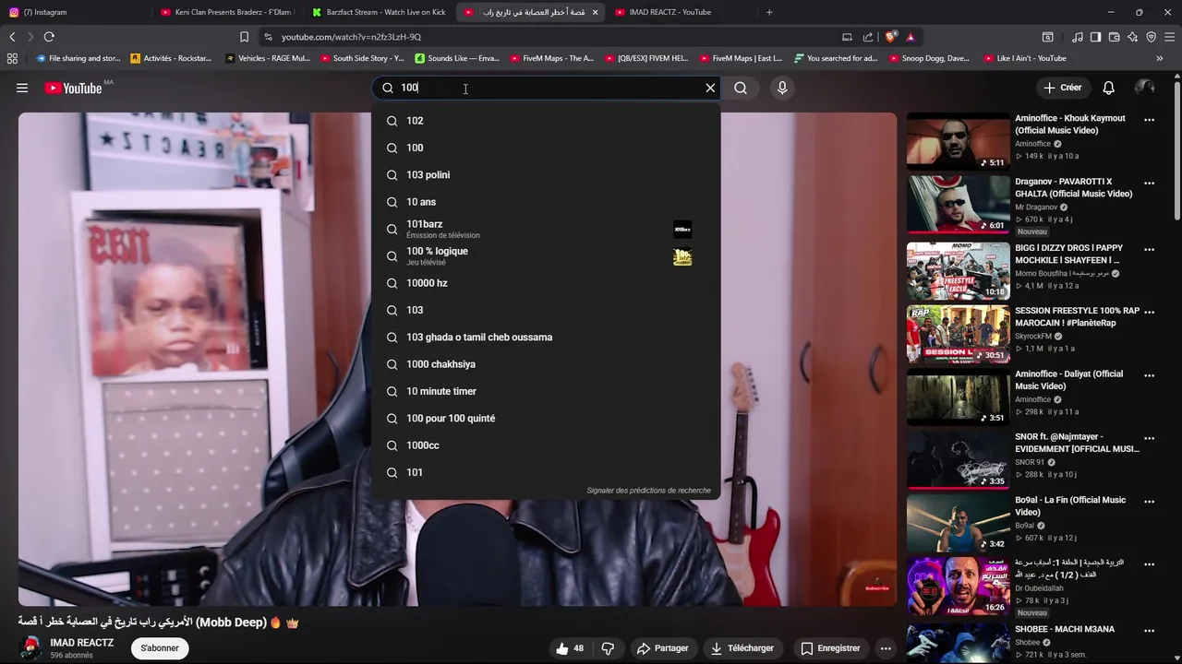1182x664 pixels.
Task: Open "FiveM Maps - The A..." bookmark
Action: click(550, 58)
